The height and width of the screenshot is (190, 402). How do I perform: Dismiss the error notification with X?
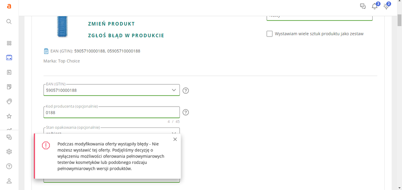pyautogui.click(x=175, y=139)
